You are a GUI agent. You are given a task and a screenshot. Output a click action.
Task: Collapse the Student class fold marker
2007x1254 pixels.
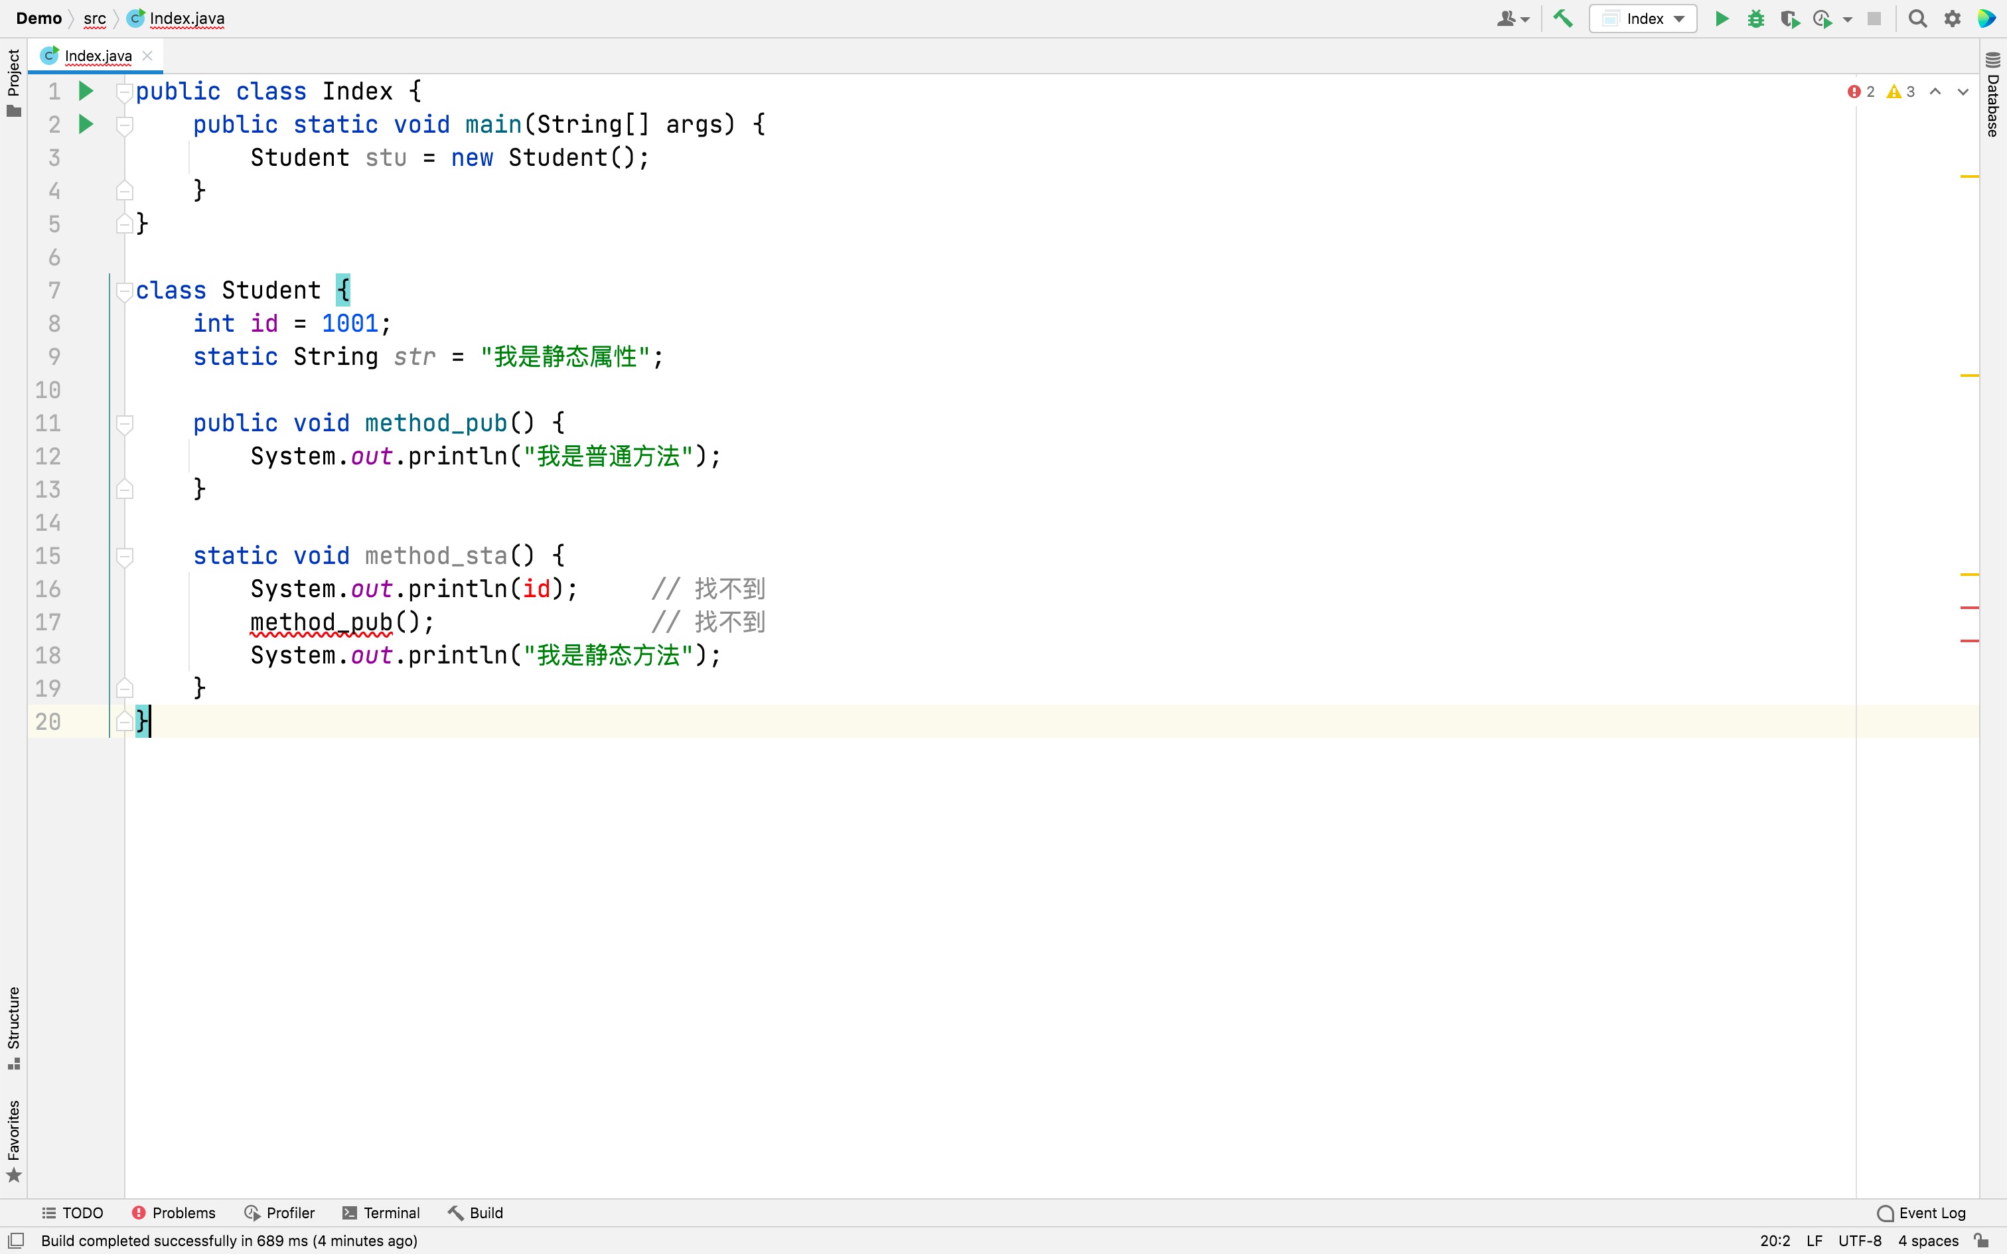click(x=124, y=291)
